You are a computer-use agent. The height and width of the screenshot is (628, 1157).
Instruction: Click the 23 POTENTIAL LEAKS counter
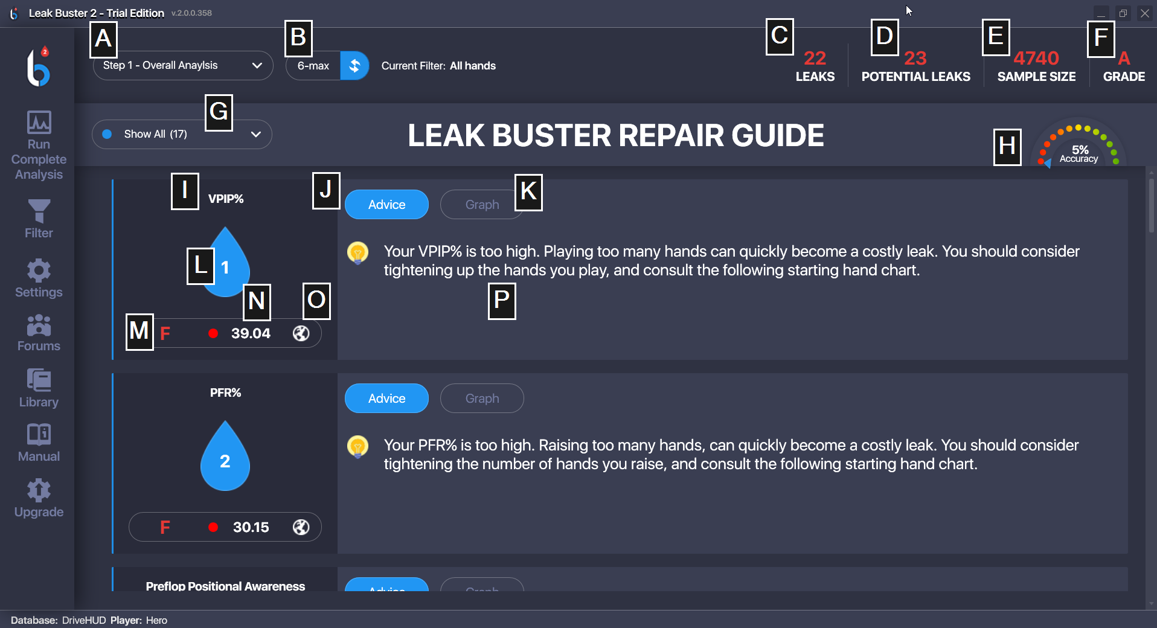click(x=915, y=66)
